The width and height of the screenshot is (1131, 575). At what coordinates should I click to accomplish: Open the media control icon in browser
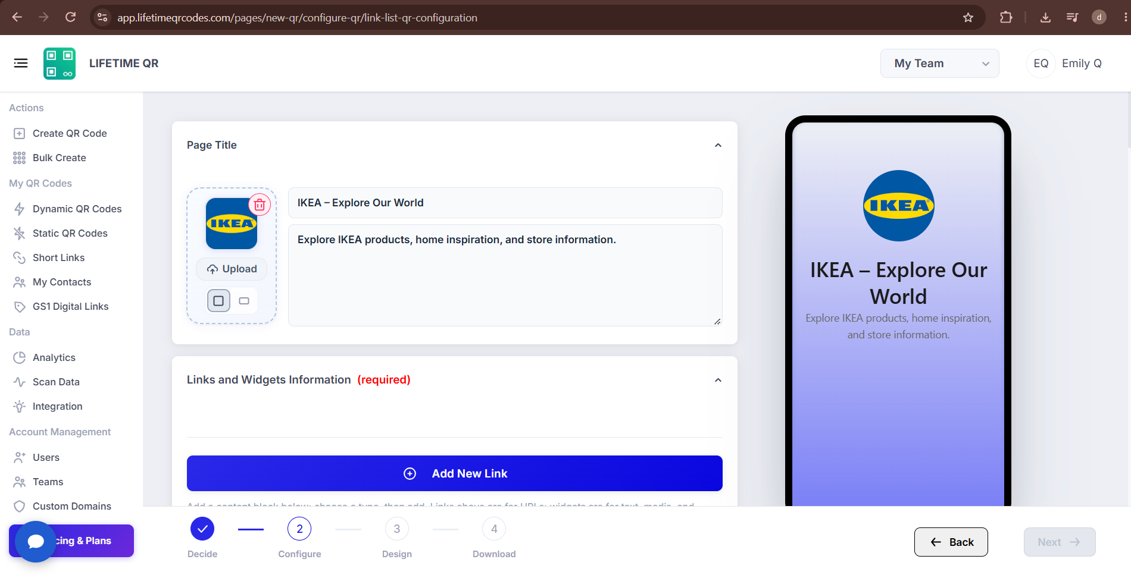[1072, 17]
